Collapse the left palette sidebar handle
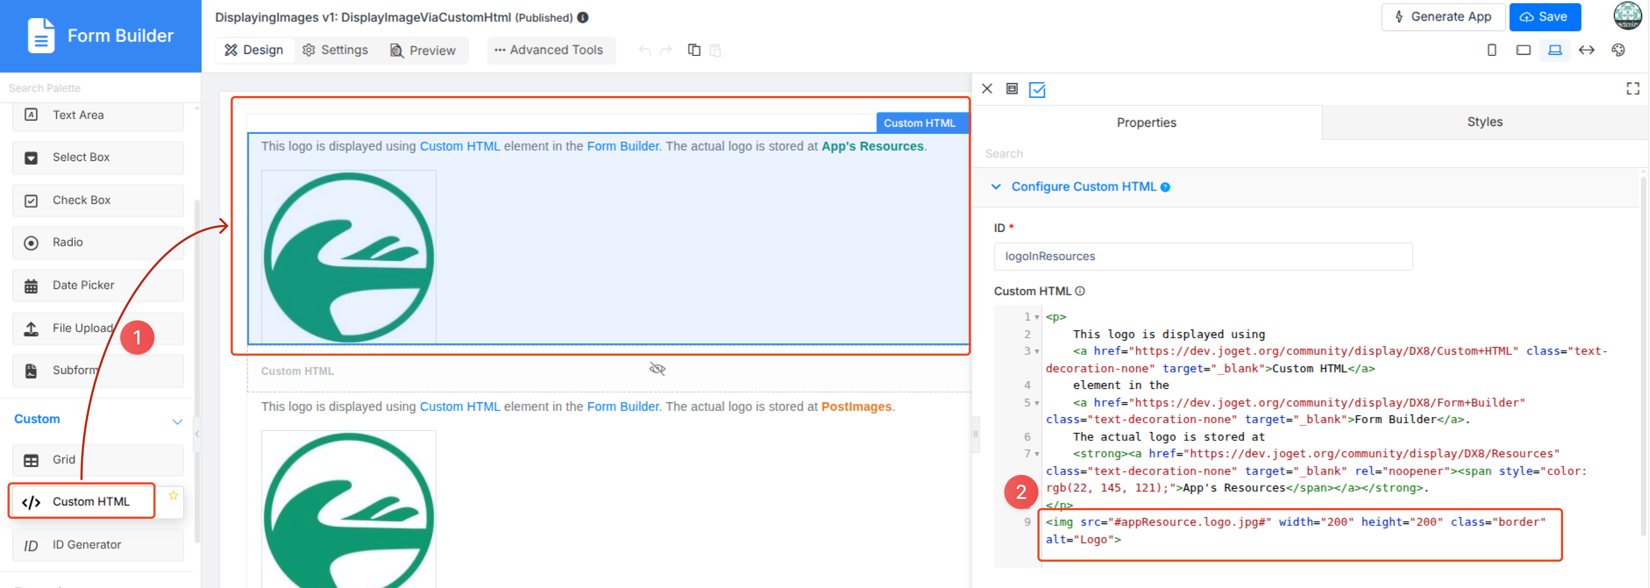This screenshot has height=588, width=1650. click(197, 434)
